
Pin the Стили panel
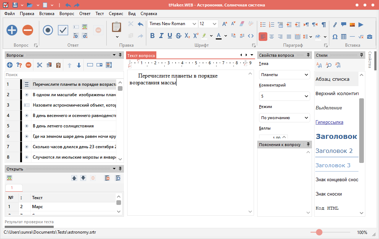coord(361,55)
